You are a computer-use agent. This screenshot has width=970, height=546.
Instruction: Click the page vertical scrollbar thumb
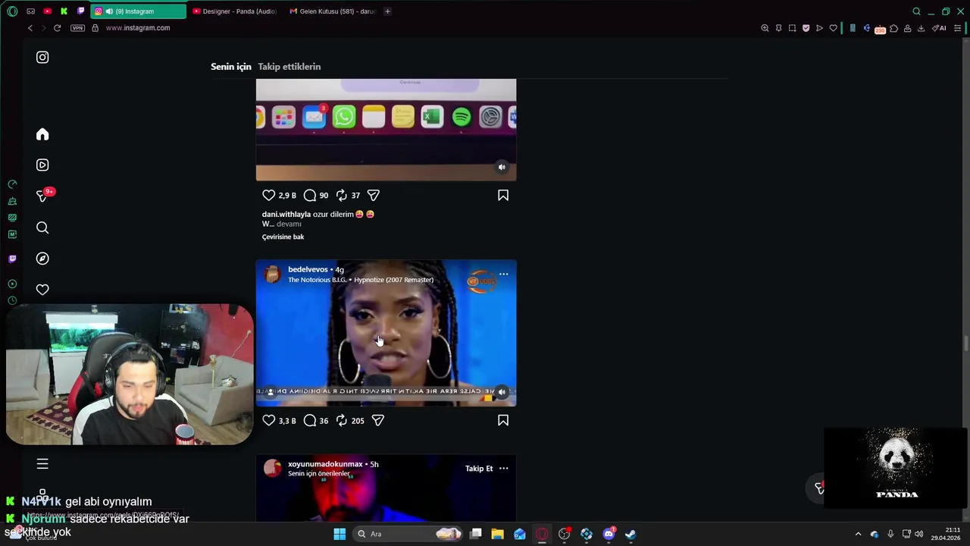[965, 344]
